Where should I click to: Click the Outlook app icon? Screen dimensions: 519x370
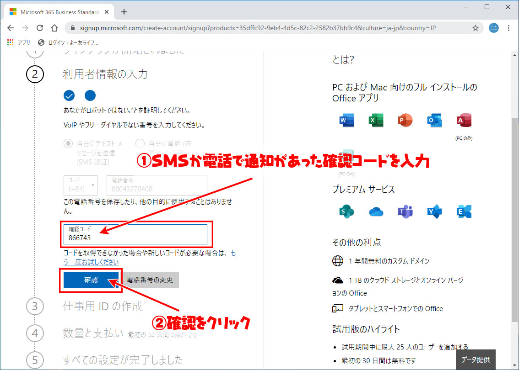tap(435, 120)
